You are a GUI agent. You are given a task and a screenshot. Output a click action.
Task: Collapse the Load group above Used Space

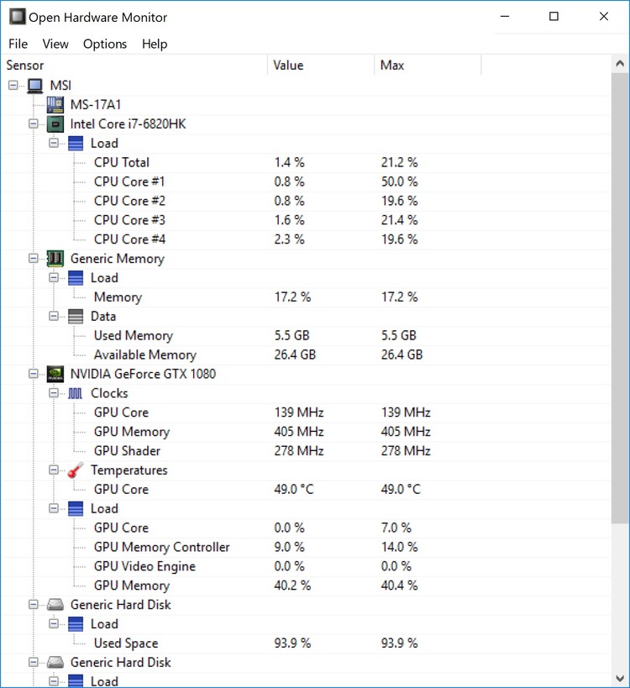pos(54,624)
